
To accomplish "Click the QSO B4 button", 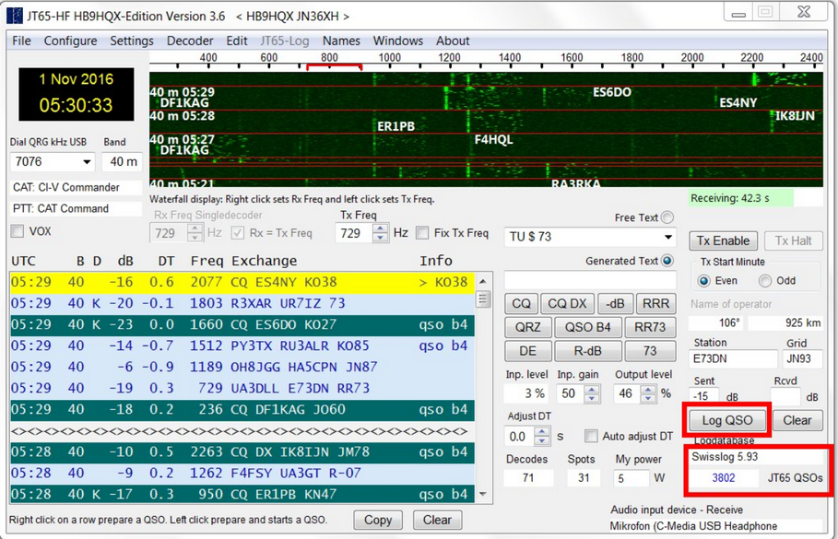I will coord(587,327).
